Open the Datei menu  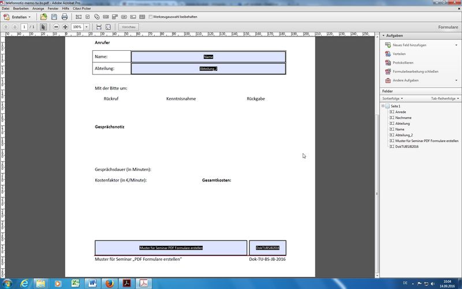pyautogui.click(x=6, y=9)
